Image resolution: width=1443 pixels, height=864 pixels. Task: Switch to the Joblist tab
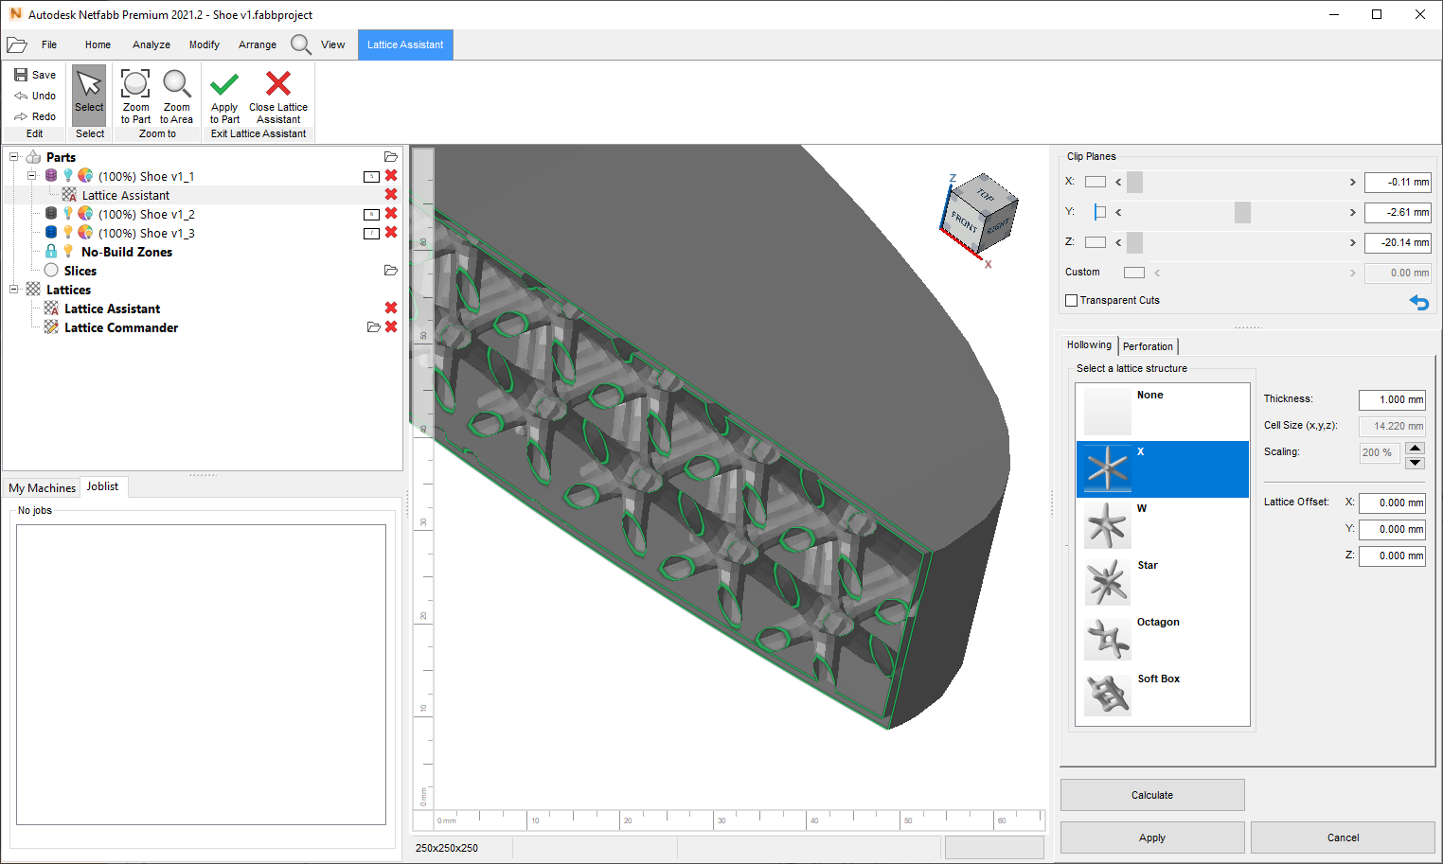pyautogui.click(x=102, y=486)
